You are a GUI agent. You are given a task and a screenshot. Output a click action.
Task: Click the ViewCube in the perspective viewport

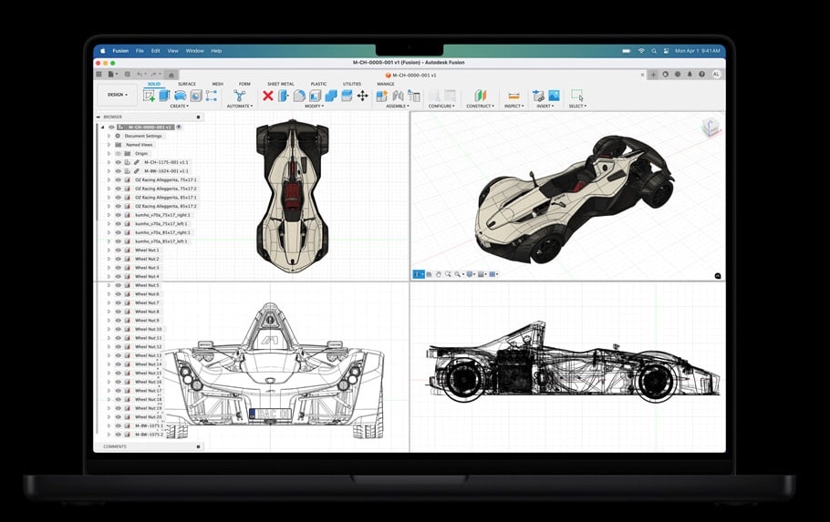coord(710,128)
